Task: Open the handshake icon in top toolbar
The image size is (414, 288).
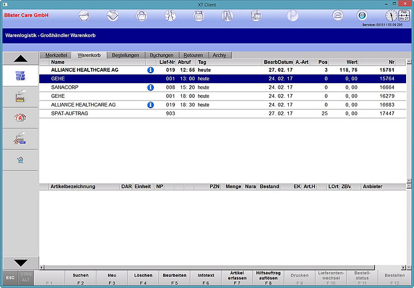Action: click(113, 16)
